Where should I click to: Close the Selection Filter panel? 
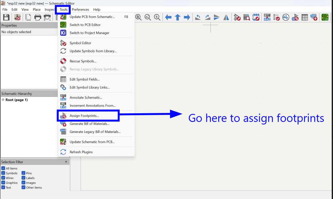66,162
